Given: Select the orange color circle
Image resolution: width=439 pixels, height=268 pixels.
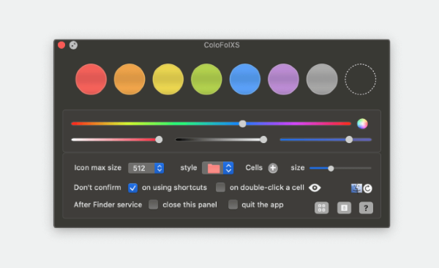Looking at the screenshot, I should click(x=130, y=79).
